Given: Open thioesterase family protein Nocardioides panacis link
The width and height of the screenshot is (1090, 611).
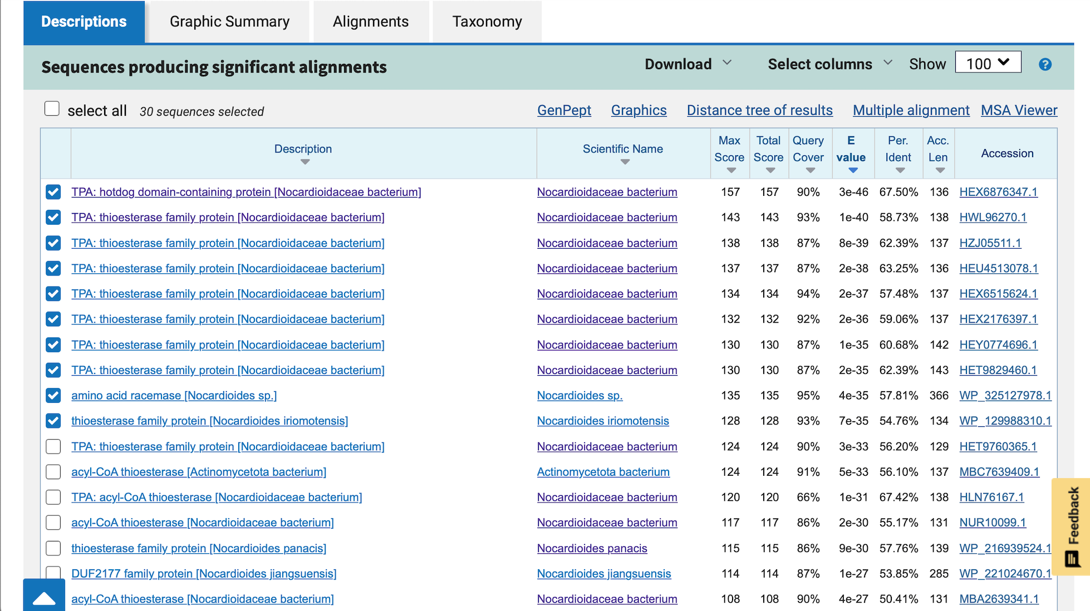Looking at the screenshot, I should tap(199, 548).
